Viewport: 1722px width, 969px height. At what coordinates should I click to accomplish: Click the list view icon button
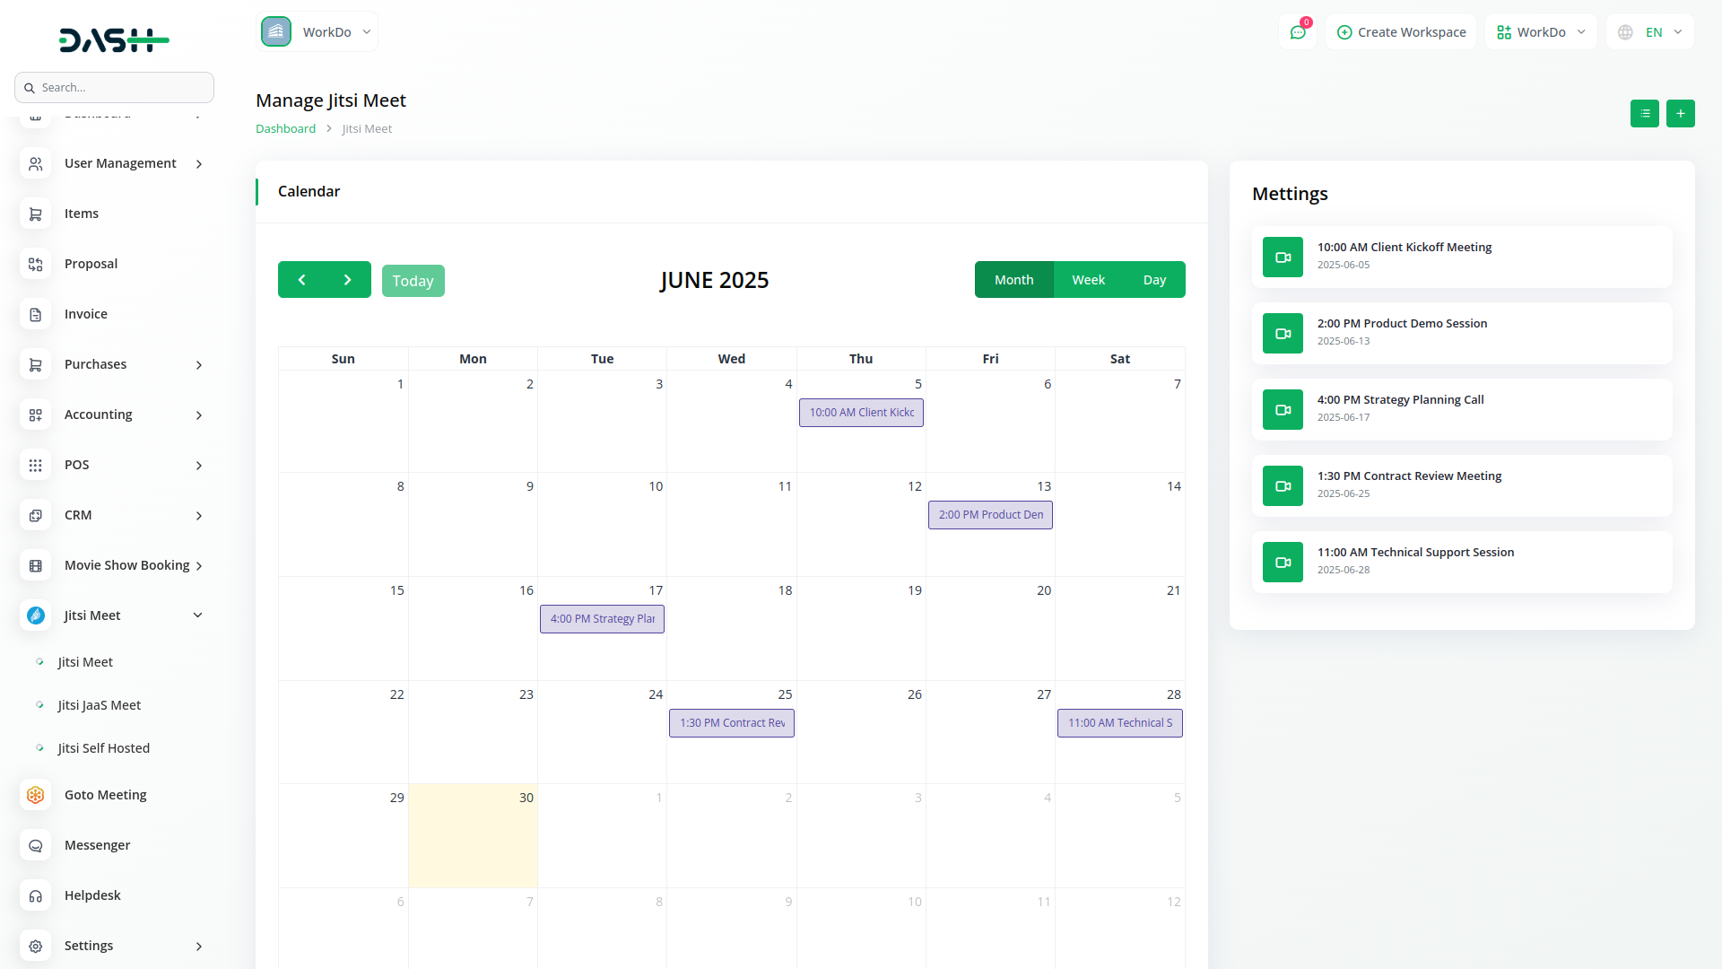1644,114
